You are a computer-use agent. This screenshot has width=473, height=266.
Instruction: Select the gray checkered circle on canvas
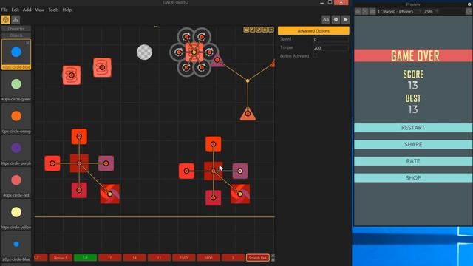[x=144, y=52]
